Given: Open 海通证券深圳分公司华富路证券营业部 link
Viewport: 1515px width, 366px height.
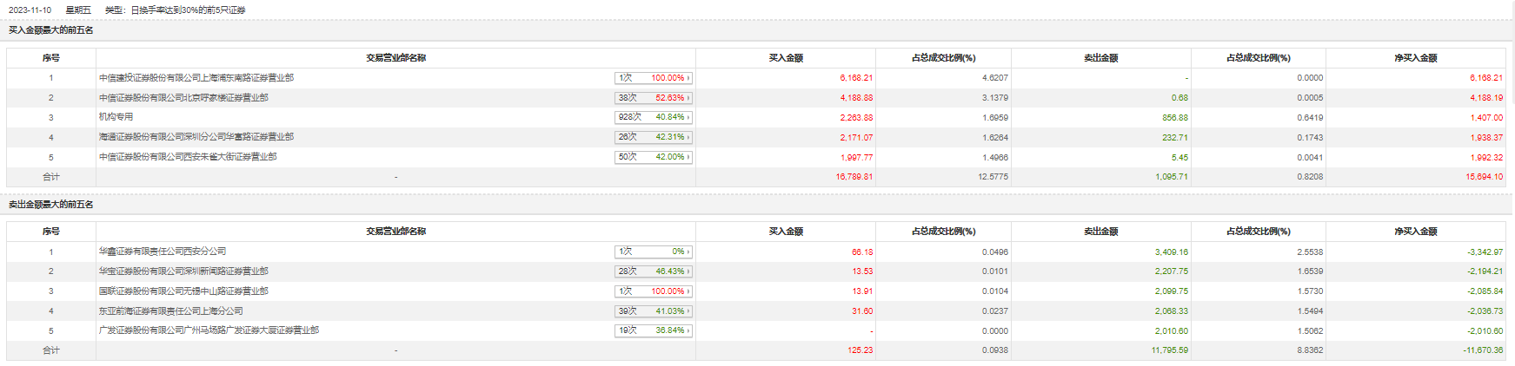Looking at the screenshot, I should pyautogui.click(x=196, y=137).
